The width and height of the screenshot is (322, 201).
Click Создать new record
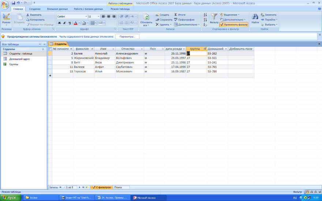[162, 15]
